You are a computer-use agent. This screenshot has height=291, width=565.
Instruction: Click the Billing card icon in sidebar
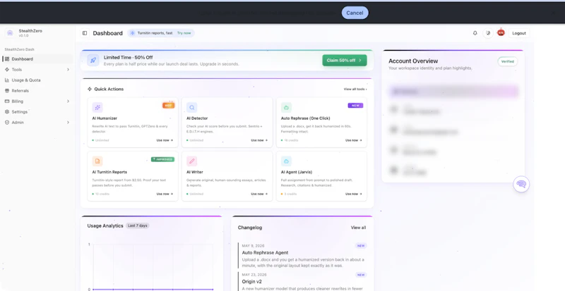coord(7,101)
